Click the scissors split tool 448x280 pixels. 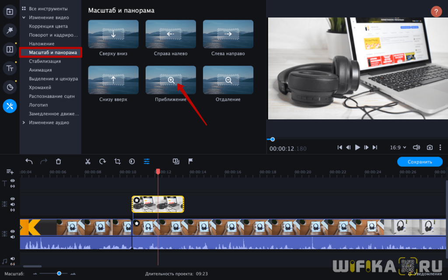[87, 161]
